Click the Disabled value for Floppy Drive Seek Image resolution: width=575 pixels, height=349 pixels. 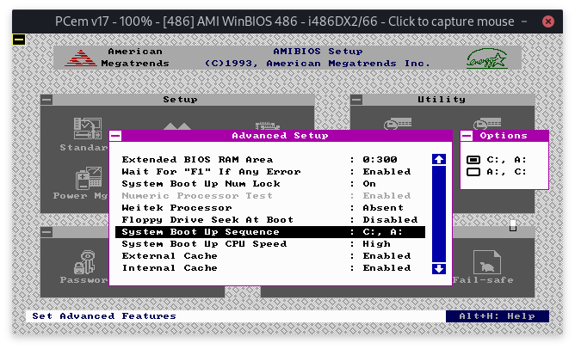(x=390, y=220)
